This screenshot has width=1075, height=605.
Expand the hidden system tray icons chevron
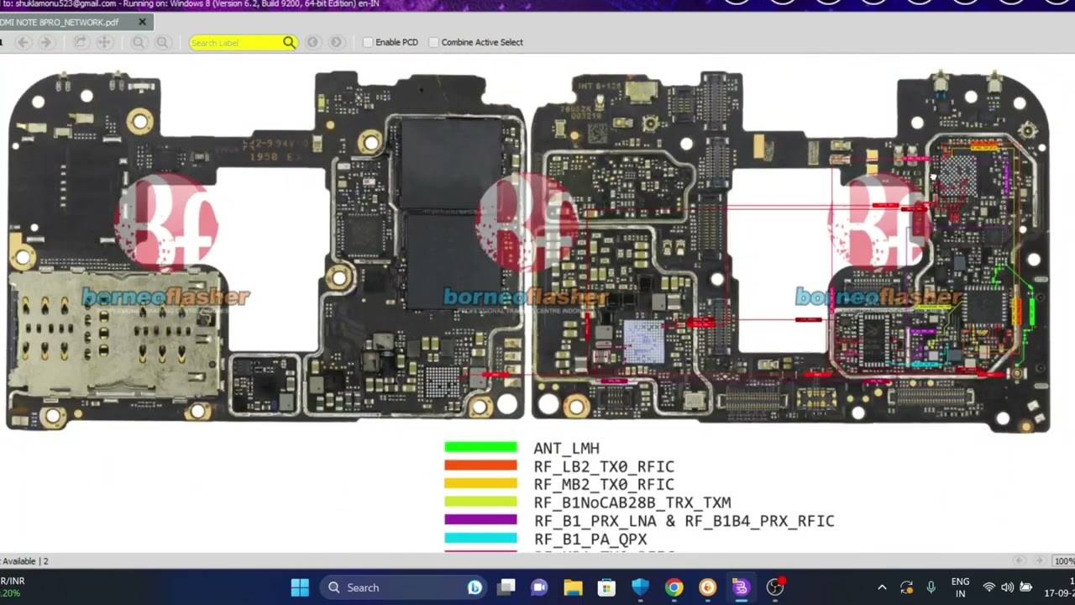882,587
